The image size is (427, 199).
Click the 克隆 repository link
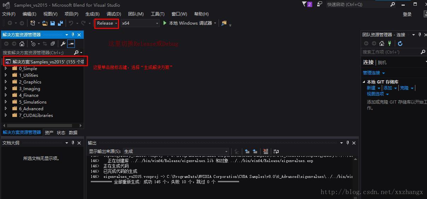(404, 88)
